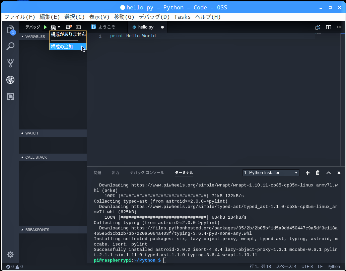Open the changes preview icon in editor toolbar

coord(318,27)
